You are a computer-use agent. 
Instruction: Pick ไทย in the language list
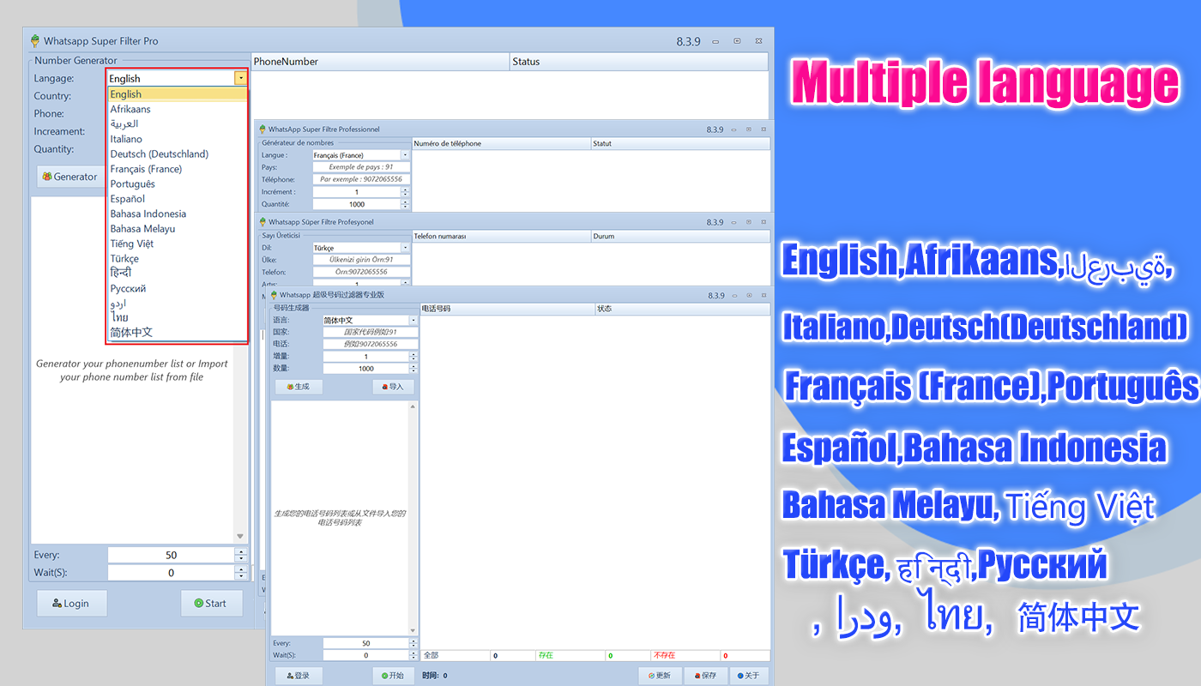[178, 317]
